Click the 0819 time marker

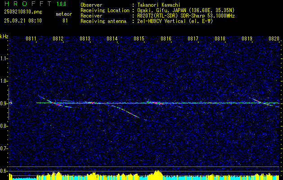247,38
